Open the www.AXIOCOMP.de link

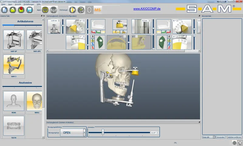pyautogui.click(x=147, y=9)
